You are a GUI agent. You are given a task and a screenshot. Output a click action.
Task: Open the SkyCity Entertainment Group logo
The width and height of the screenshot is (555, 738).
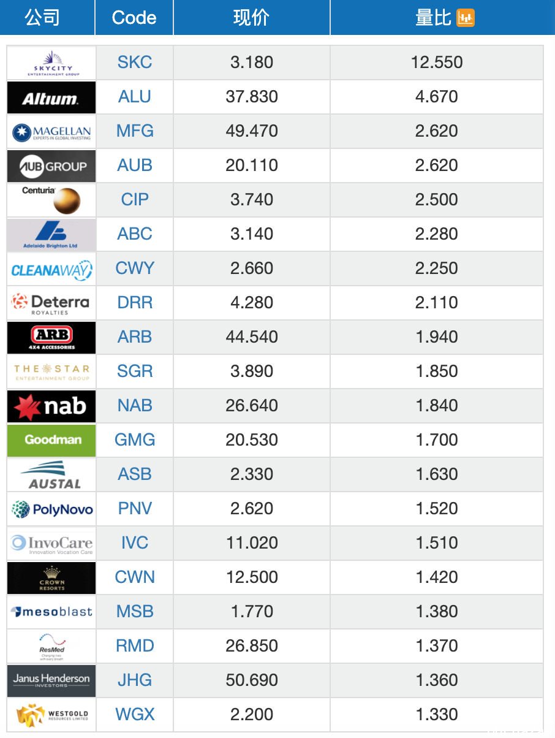click(51, 63)
